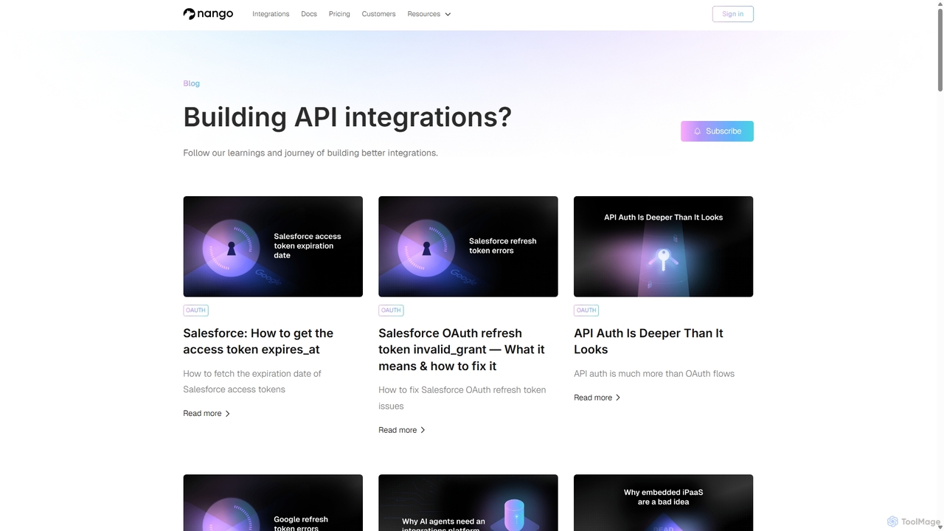Open the Why embedded iPaaS thumbnail
This screenshot has width=944, height=531.
coord(664,503)
